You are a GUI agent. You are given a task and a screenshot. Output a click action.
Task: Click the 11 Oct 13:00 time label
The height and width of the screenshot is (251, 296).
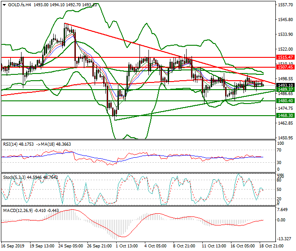pyautogui.click(x=214, y=246)
